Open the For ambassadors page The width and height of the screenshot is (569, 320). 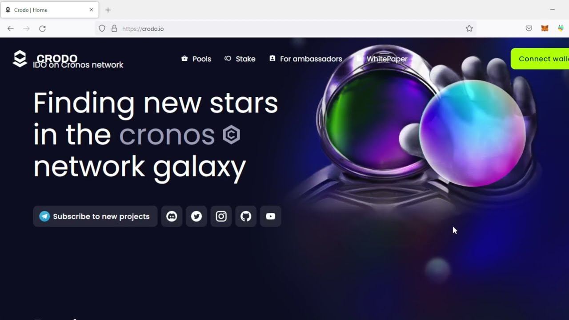306,59
